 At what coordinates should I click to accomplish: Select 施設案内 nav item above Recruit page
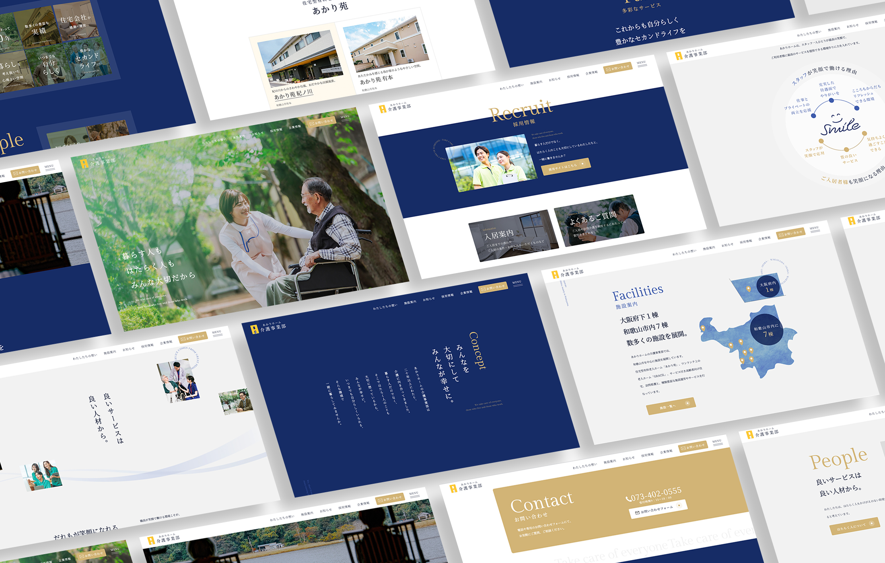pos(536,83)
